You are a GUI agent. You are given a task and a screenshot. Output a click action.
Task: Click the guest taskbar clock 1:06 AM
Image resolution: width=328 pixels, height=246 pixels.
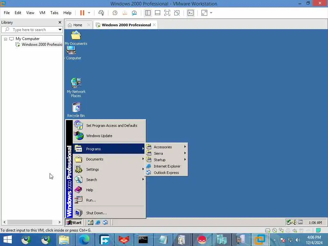315,223
